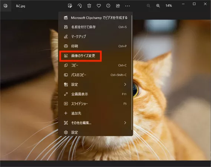Image resolution: width=211 pixels, height=167 pixels.
Task: Start スライドショー from the menu
Action: click(95, 104)
